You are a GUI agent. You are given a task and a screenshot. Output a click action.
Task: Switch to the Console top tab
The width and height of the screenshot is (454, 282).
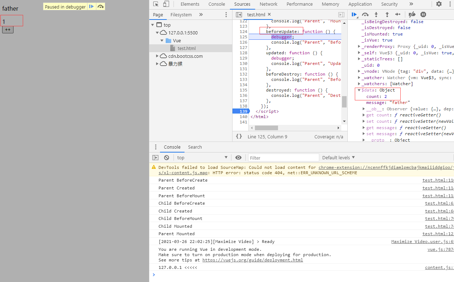click(217, 4)
